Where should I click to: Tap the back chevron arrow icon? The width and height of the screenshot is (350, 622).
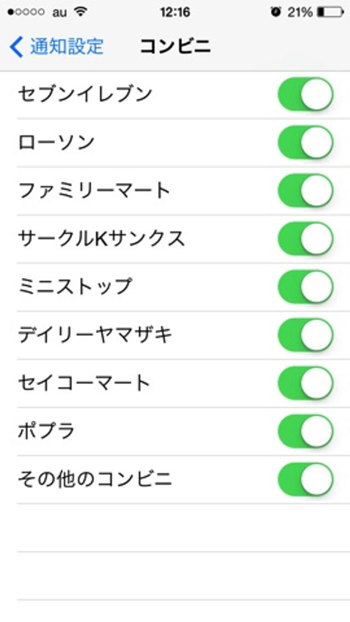point(16,47)
